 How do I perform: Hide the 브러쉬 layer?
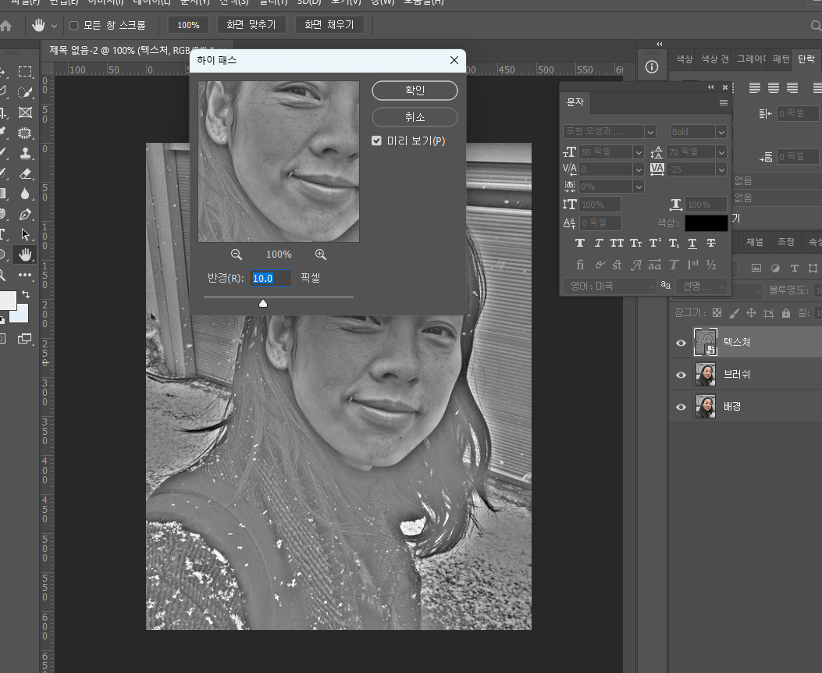point(681,375)
